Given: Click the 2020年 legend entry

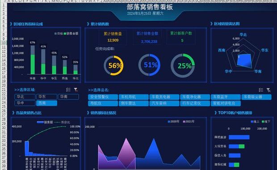Looking at the screenshot, I should [173, 122].
